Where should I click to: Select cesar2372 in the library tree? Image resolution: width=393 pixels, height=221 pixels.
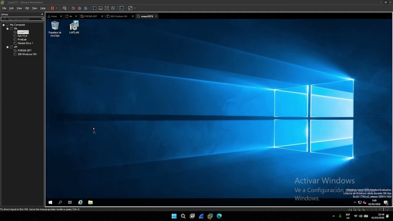pos(23,32)
